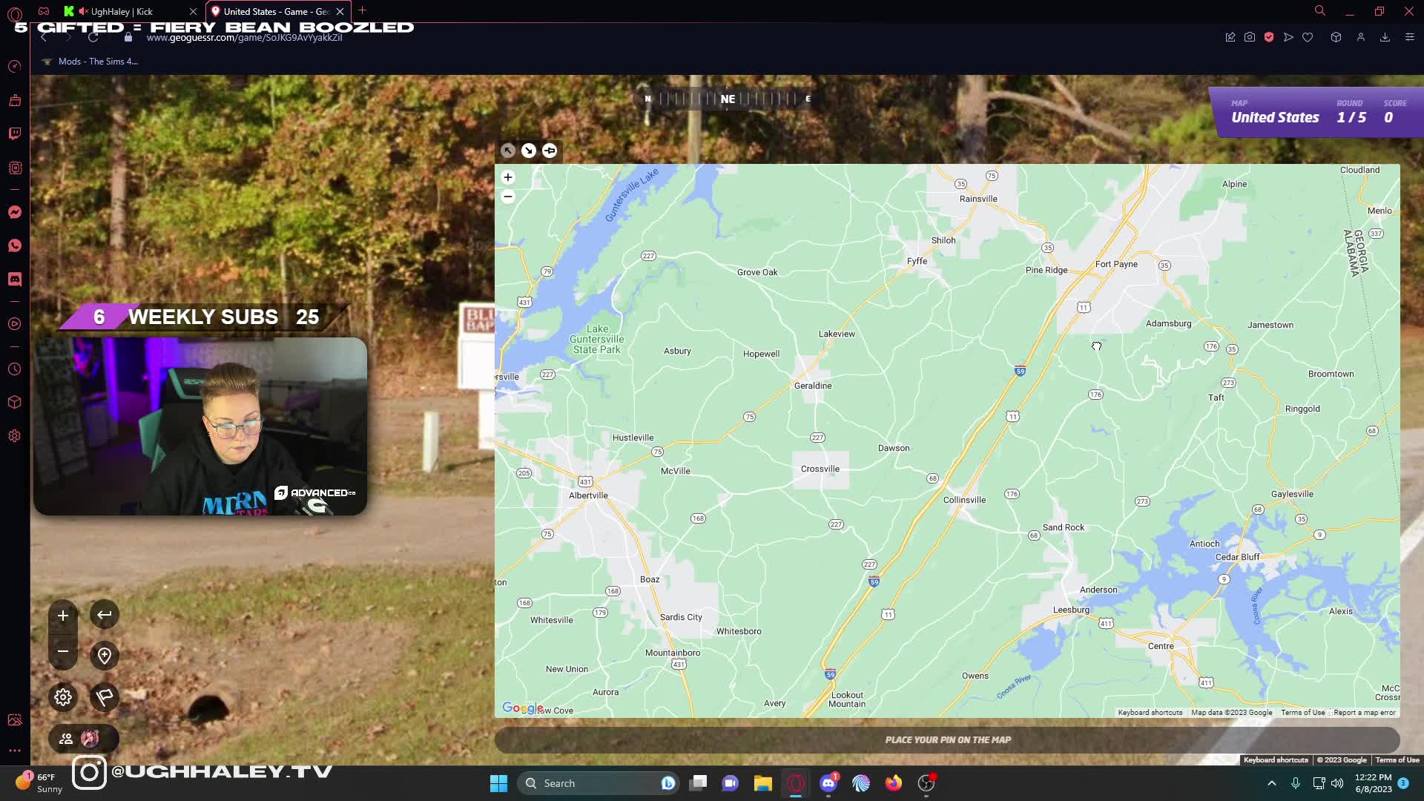Open Messenger in the sidebar

[15, 212]
